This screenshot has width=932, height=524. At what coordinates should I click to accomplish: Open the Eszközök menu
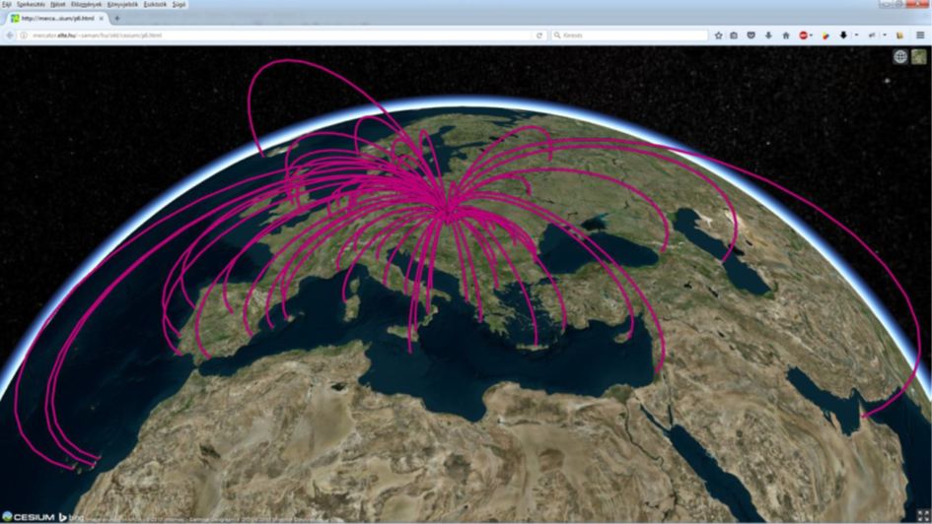coord(155,4)
